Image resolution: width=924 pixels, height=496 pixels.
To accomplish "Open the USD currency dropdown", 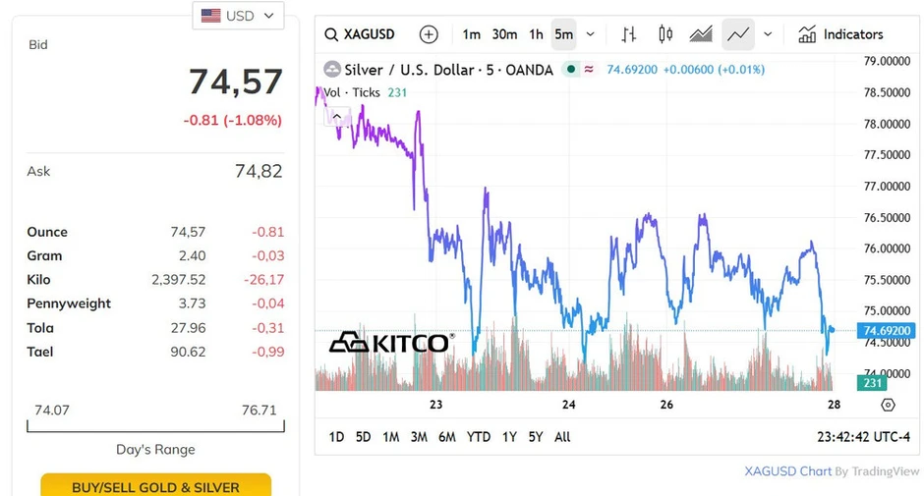I will pyautogui.click(x=238, y=16).
